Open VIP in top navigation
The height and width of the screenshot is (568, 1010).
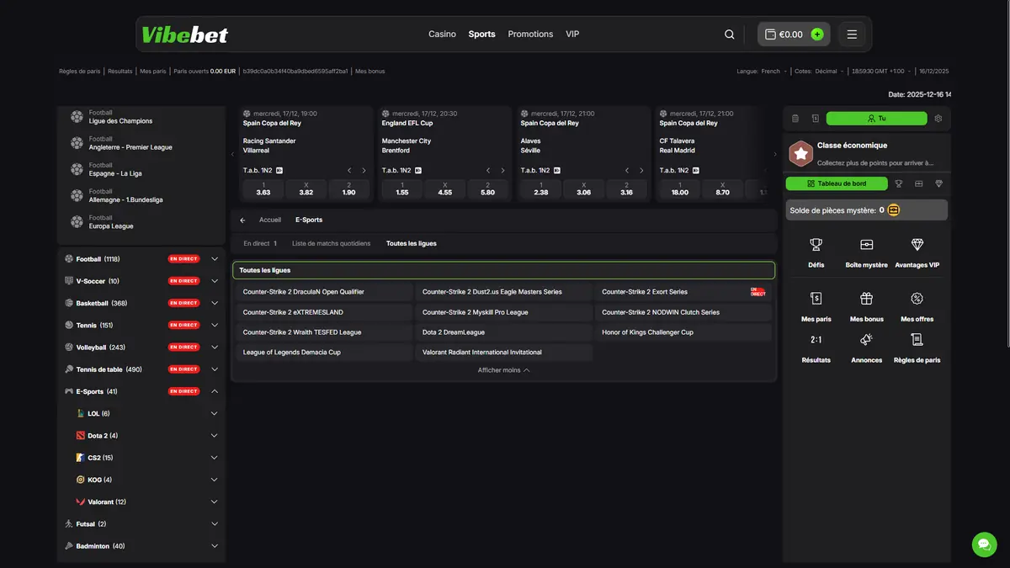(x=572, y=35)
